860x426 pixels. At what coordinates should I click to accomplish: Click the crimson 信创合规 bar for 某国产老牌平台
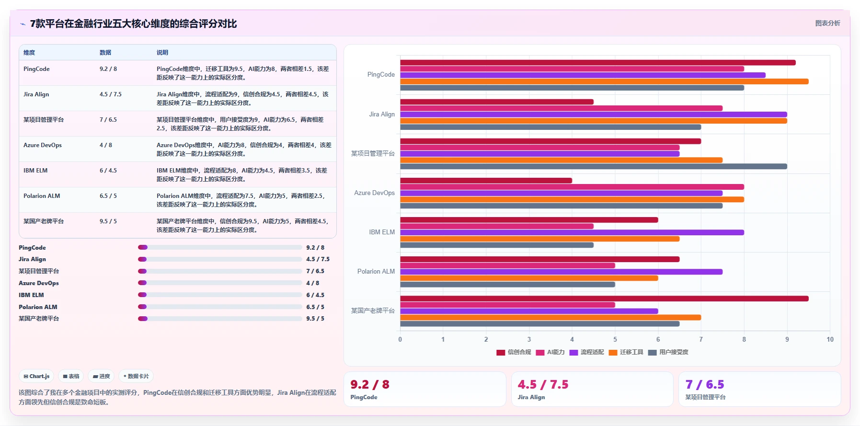[x=604, y=299]
